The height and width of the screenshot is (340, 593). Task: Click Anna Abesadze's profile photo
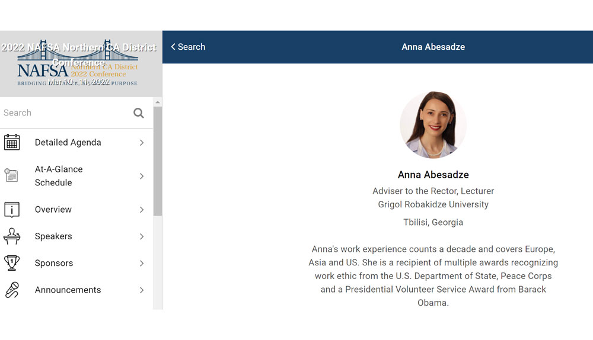tap(433, 125)
